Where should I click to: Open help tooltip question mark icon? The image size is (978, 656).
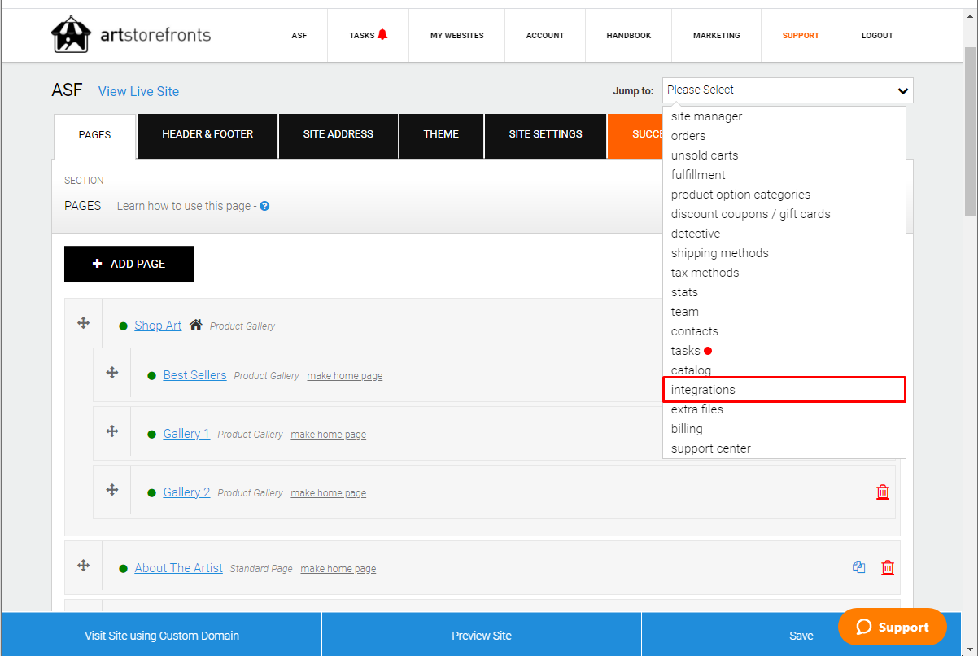tap(264, 206)
